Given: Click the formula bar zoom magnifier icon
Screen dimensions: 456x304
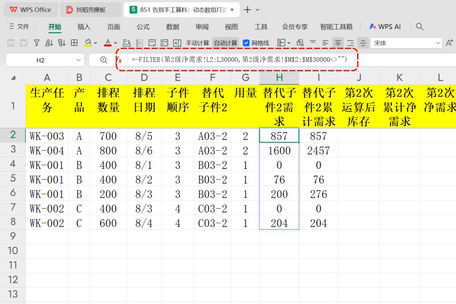Looking at the screenshot, I should click(103, 60).
